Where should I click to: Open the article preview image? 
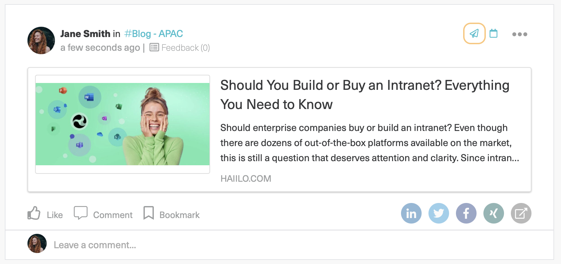coord(123,124)
